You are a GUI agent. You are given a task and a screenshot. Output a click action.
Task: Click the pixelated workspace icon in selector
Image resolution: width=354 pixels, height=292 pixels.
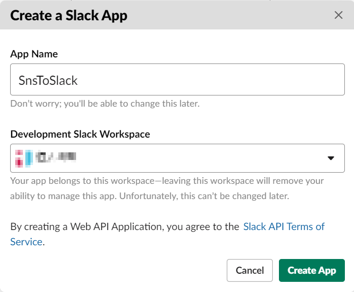click(x=24, y=158)
